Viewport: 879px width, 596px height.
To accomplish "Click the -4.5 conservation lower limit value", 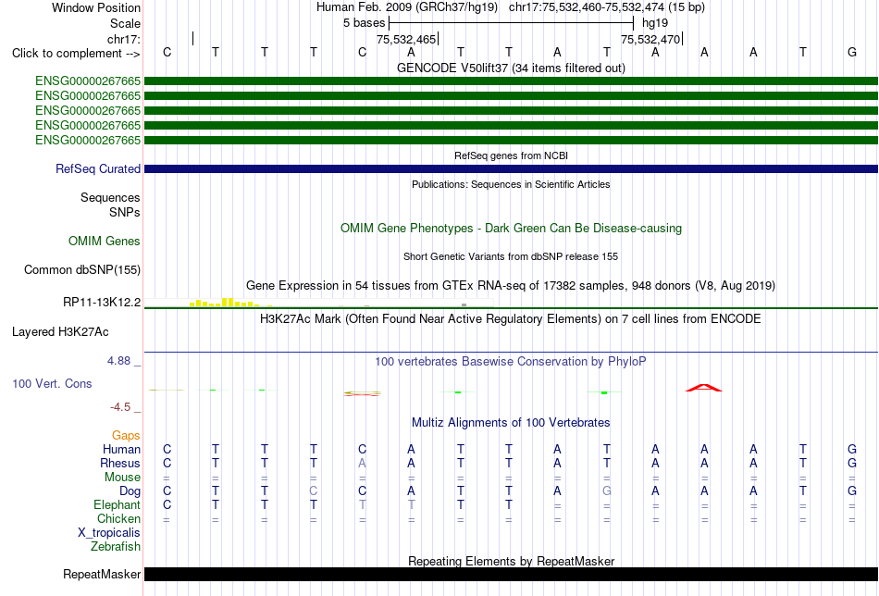I will coord(120,407).
